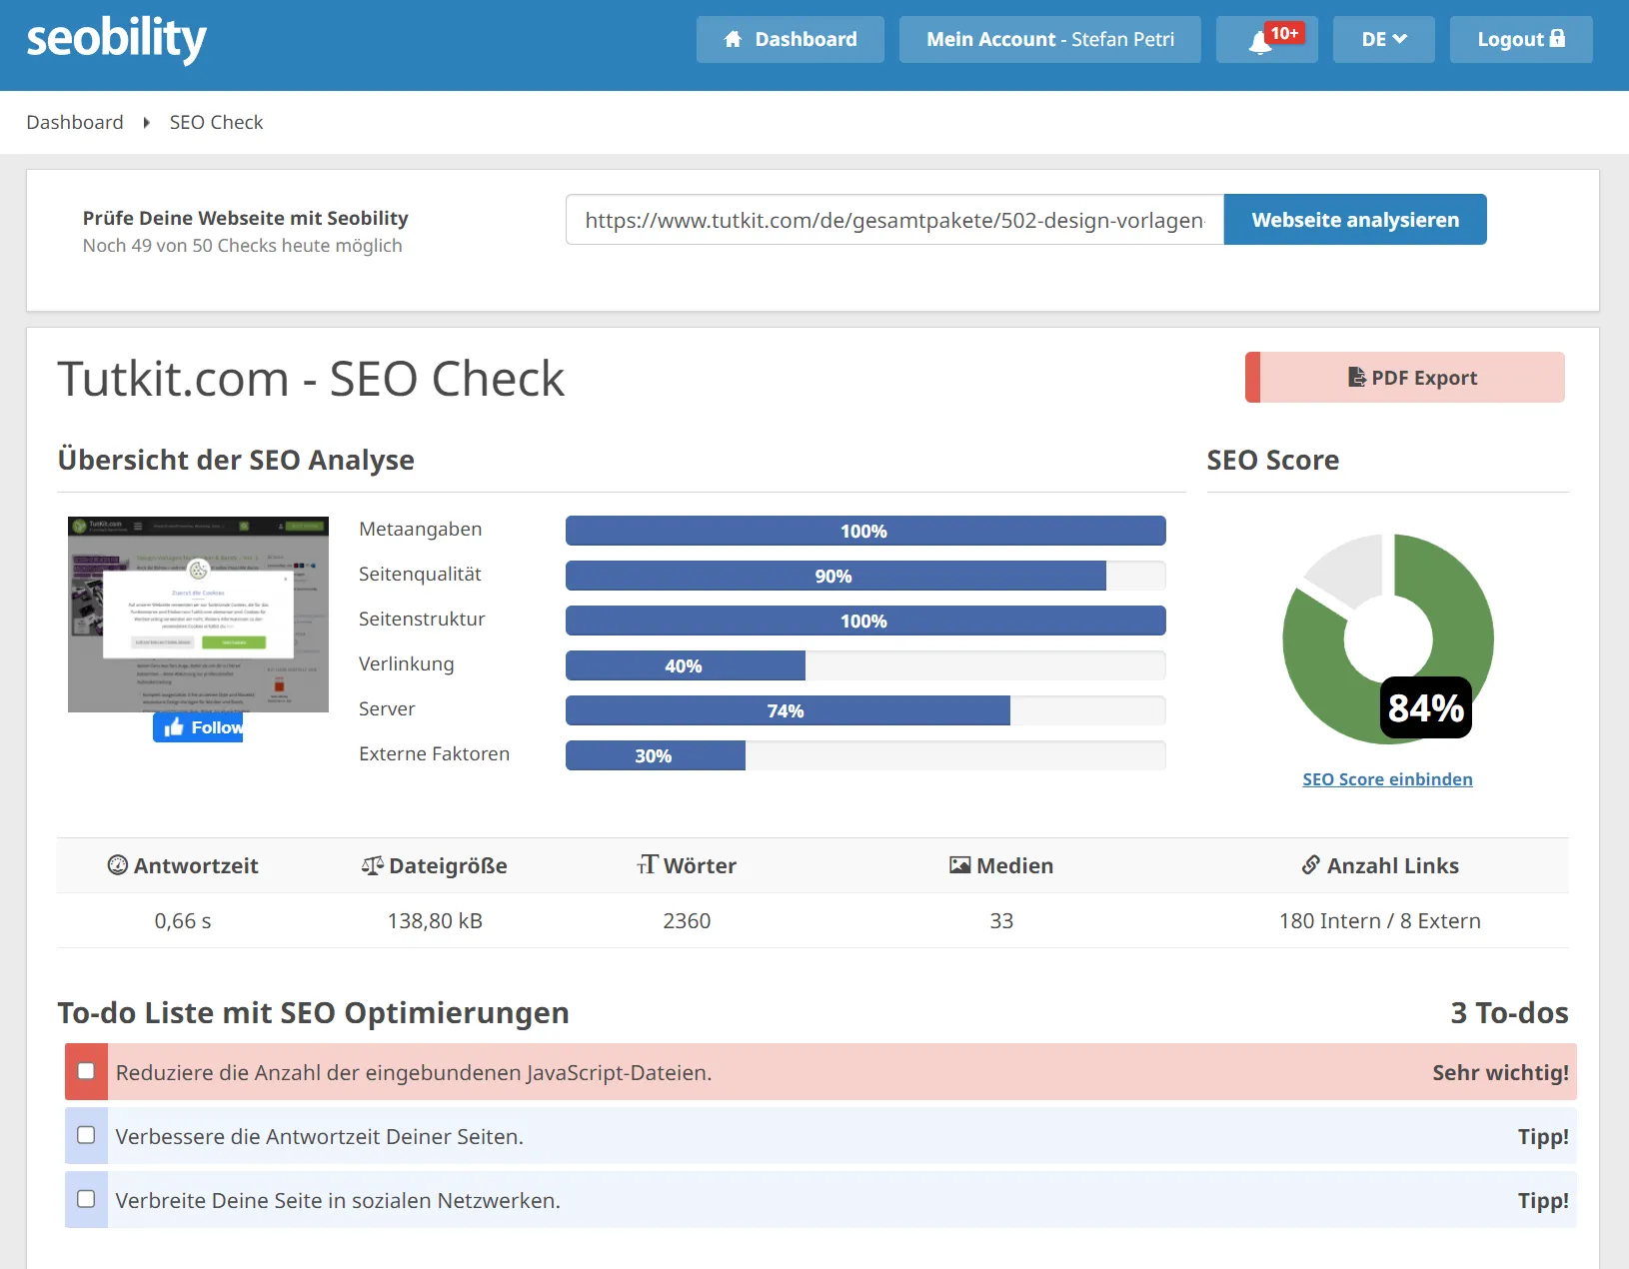
Task: Click the 33 media value
Action: coord(1001,921)
